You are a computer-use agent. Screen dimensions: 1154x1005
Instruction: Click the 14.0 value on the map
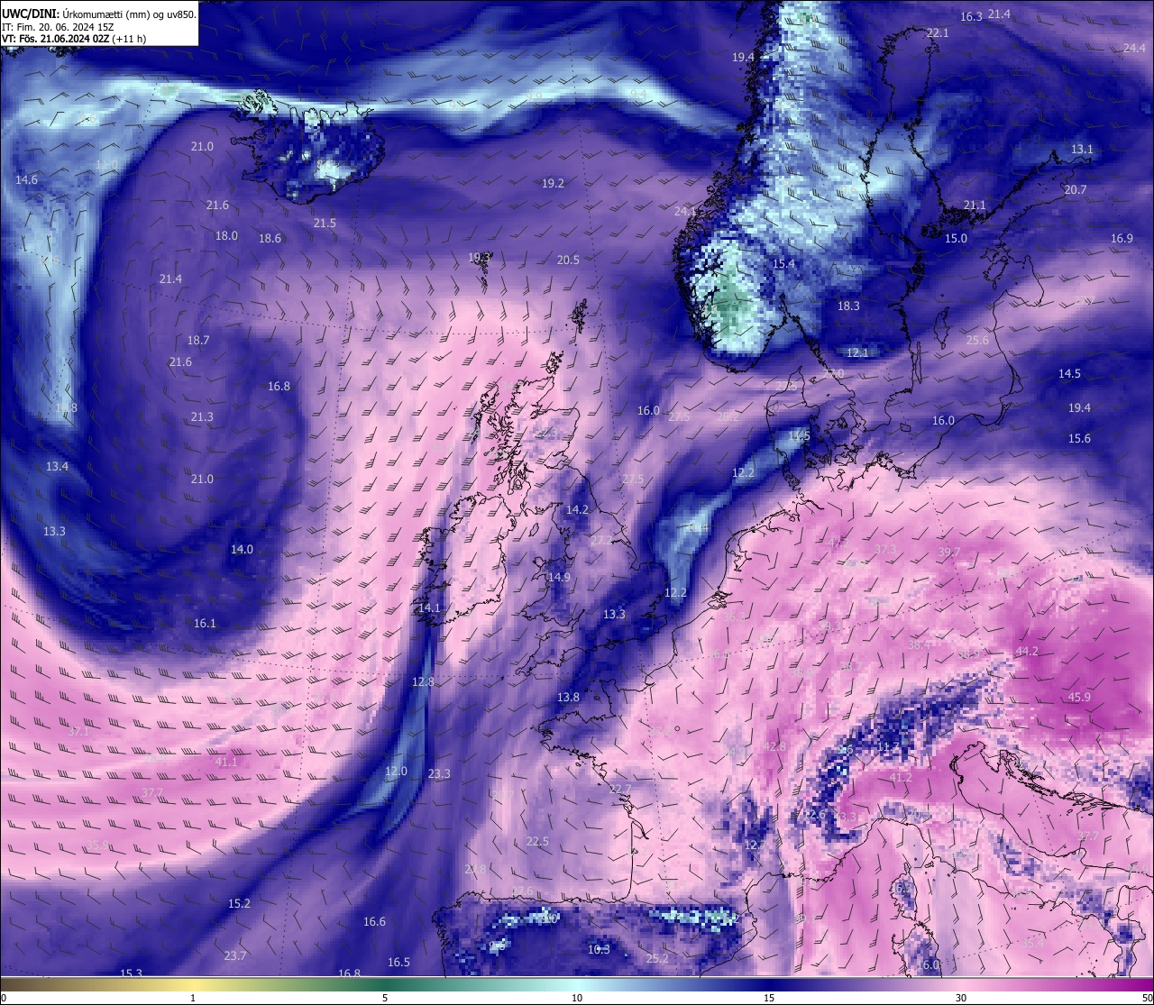[242, 549]
